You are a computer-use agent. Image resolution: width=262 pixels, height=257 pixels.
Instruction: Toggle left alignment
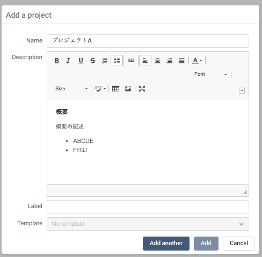[145, 61]
